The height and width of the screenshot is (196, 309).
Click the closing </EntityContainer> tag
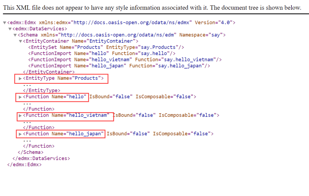click(x=49, y=72)
